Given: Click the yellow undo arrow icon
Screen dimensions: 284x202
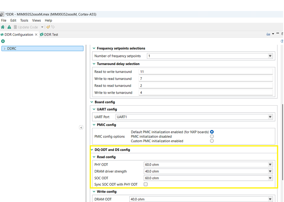Looking at the screenshot, I should point(48,27).
